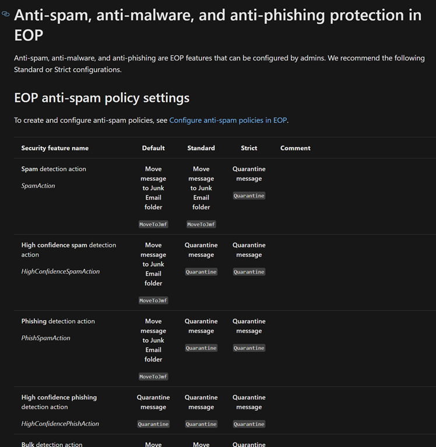Click the Quarantine badge in SpamAction's Strict column
This screenshot has width=436, height=447.
pyautogui.click(x=249, y=196)
